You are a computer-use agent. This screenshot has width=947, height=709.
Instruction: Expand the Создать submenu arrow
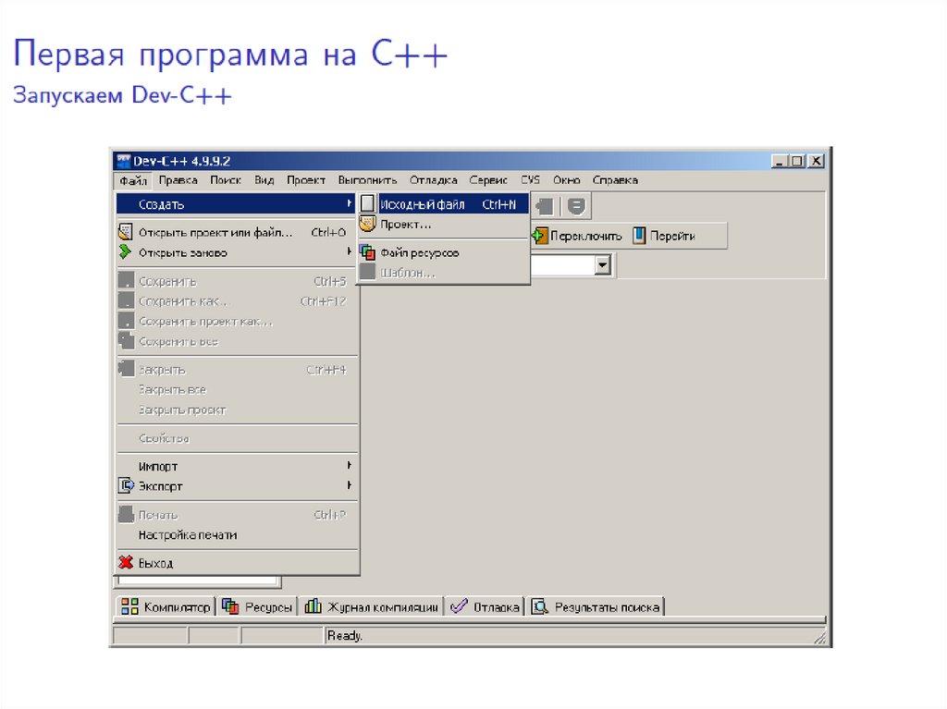[x=349, y=202]
